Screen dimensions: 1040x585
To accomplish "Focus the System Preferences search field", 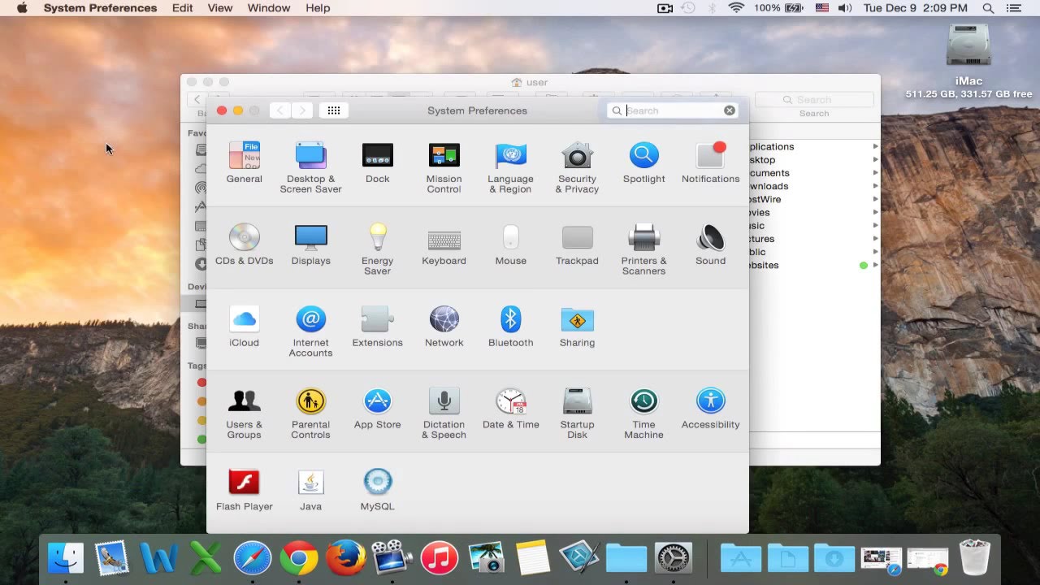I will pyautogui.click(x=672, y=110).
